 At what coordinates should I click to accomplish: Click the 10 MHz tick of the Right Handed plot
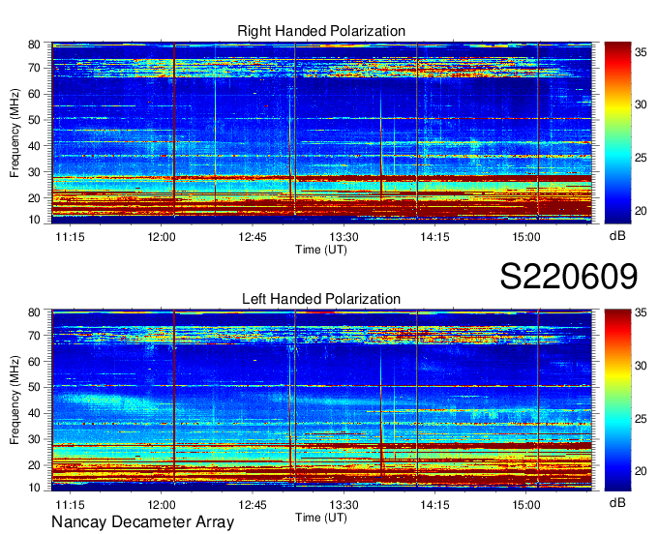34,220
